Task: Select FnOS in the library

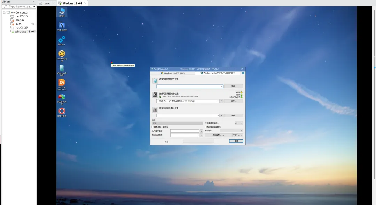Action: coord(18,24)
